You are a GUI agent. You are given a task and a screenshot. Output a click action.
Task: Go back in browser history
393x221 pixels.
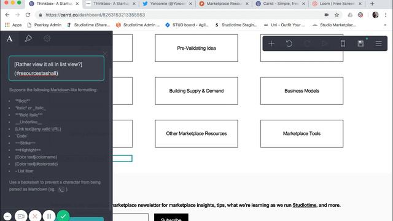[x=7, y=15]
